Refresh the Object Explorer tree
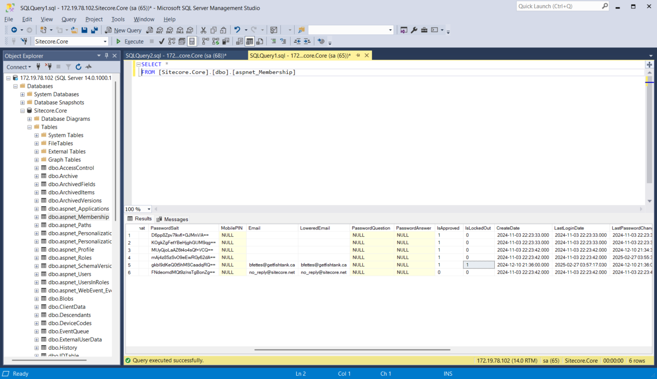Viewport: 657px width, 379px height. click(78, 67)
